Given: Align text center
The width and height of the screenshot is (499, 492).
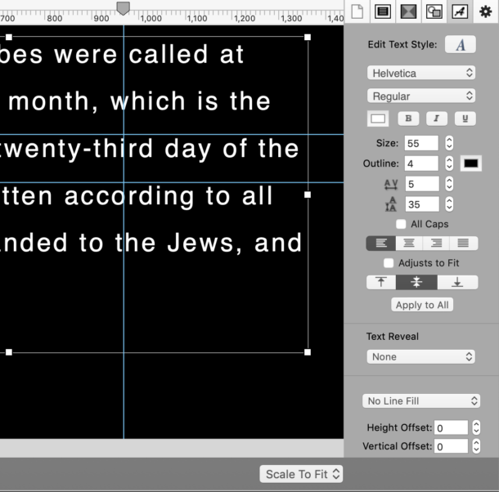Looking at the screenshot, I should click(x=409, y=244).
